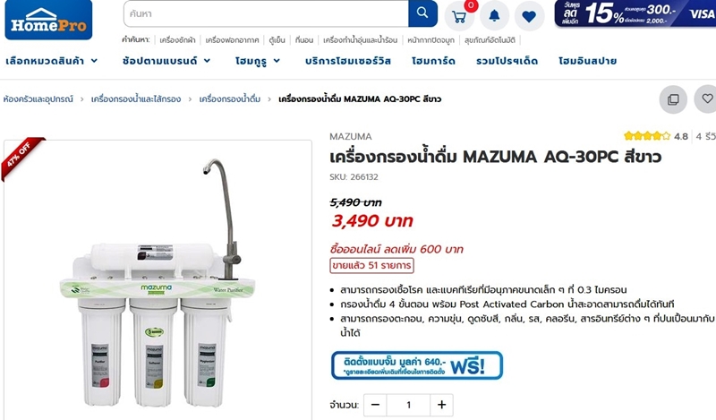Image resolution: width=716 pixels, height=420 pixels.
Task: Increase quantity with plus button
Action: (441, 405)
